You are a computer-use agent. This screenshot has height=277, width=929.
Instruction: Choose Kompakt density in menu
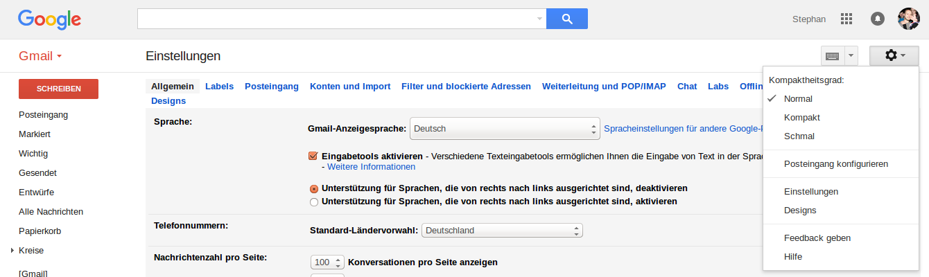pos(802,118)
